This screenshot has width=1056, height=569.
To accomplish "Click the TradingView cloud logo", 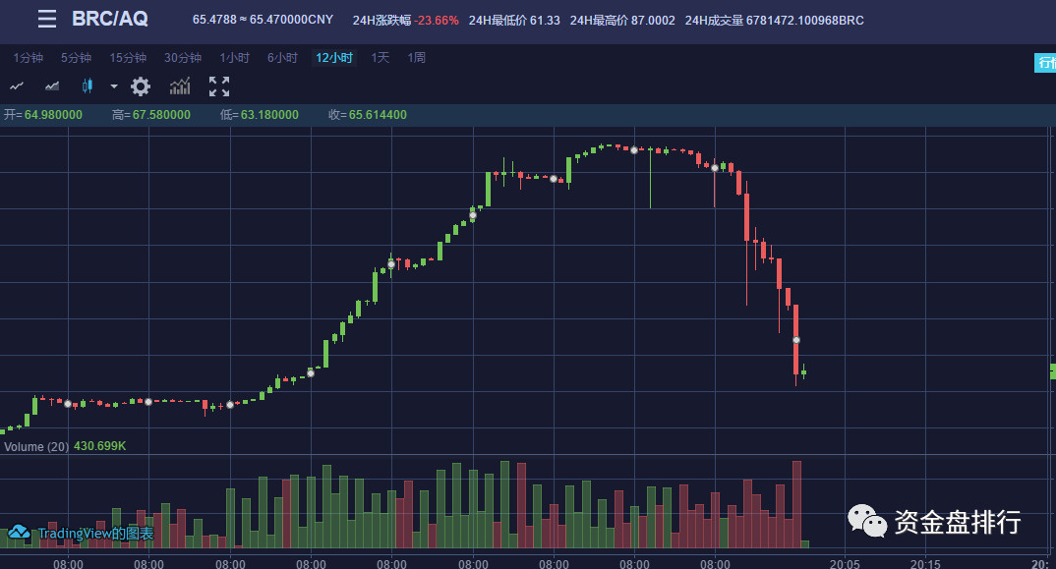I will tap(20, 533).
